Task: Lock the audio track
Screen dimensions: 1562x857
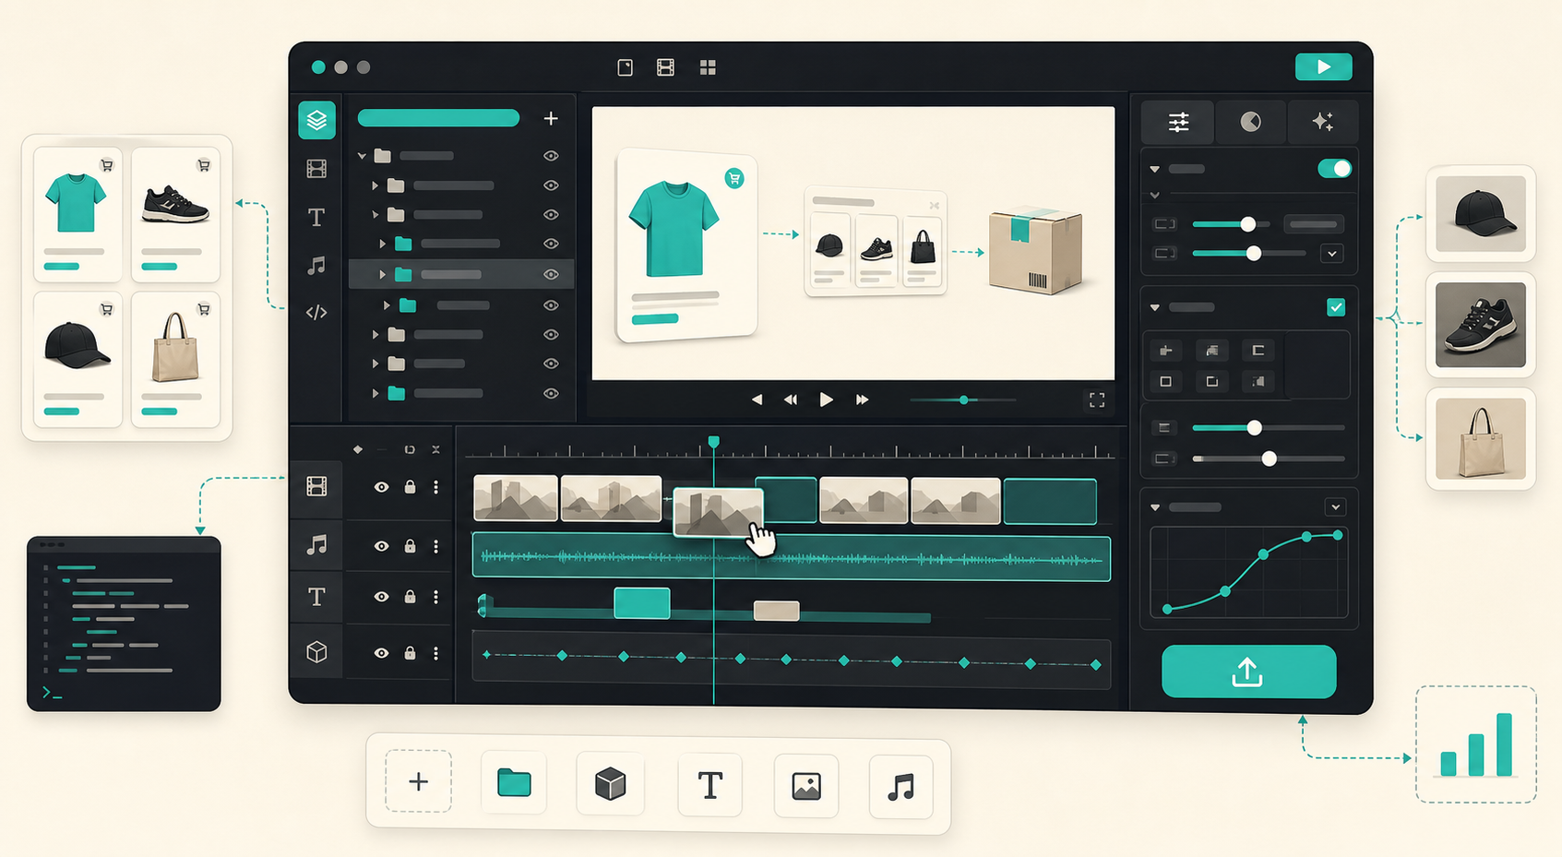Action: click(x=410, y=546)
